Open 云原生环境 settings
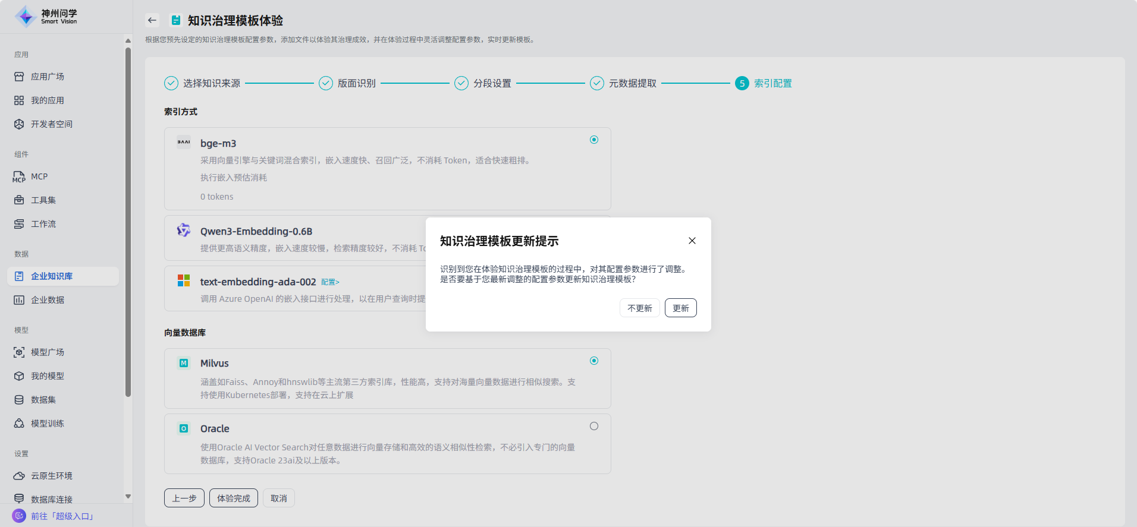 pyautogui.click(x=51, y=476)
